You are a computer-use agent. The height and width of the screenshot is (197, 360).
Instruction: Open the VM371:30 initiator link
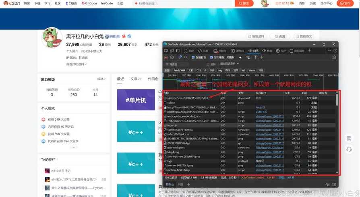pos(261,112)
